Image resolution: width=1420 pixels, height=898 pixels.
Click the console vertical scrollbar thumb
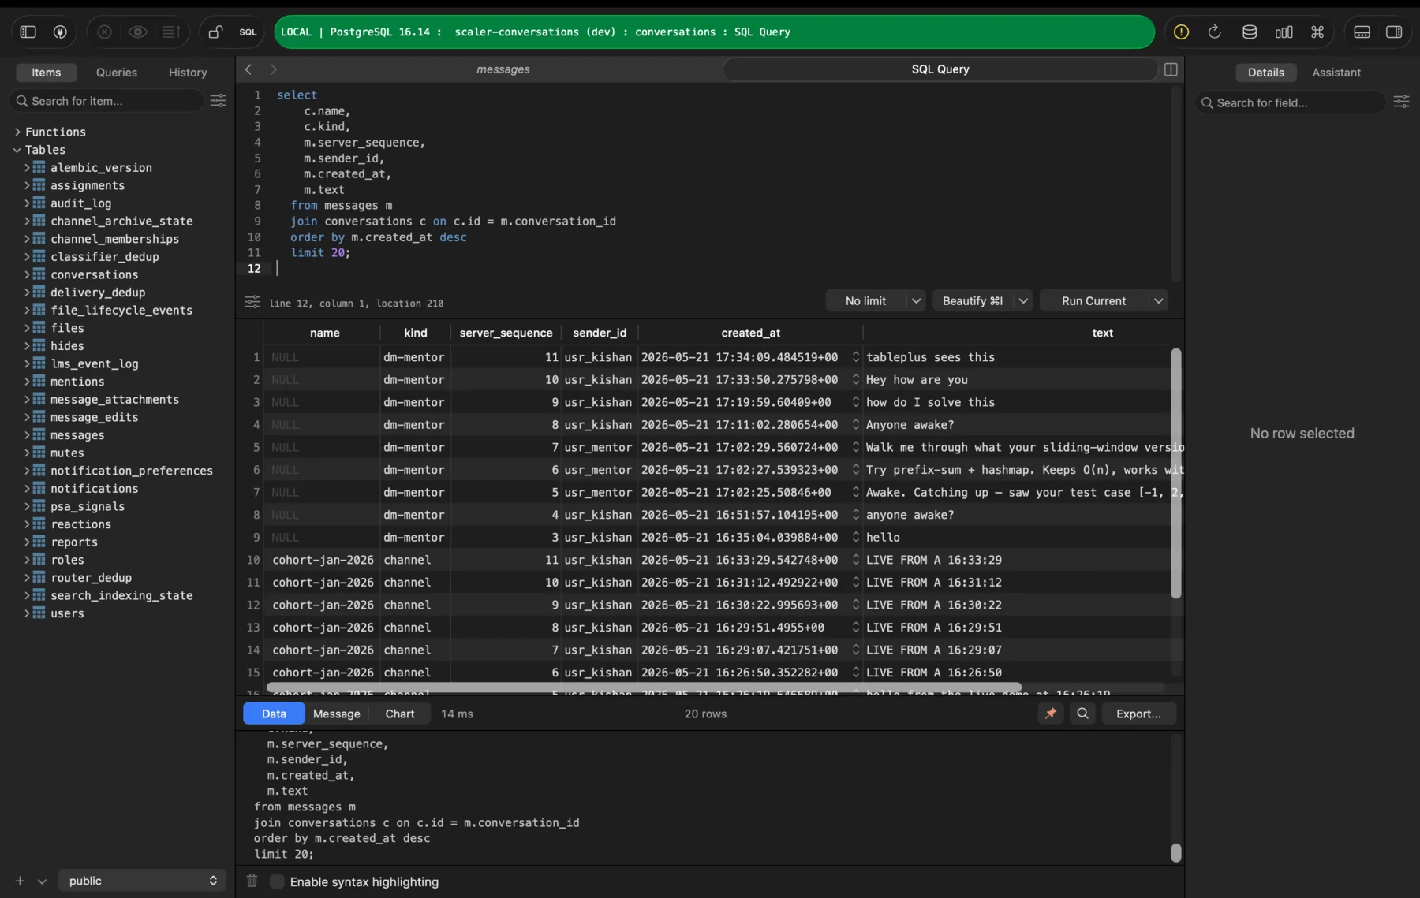(x=1175, y=852)
